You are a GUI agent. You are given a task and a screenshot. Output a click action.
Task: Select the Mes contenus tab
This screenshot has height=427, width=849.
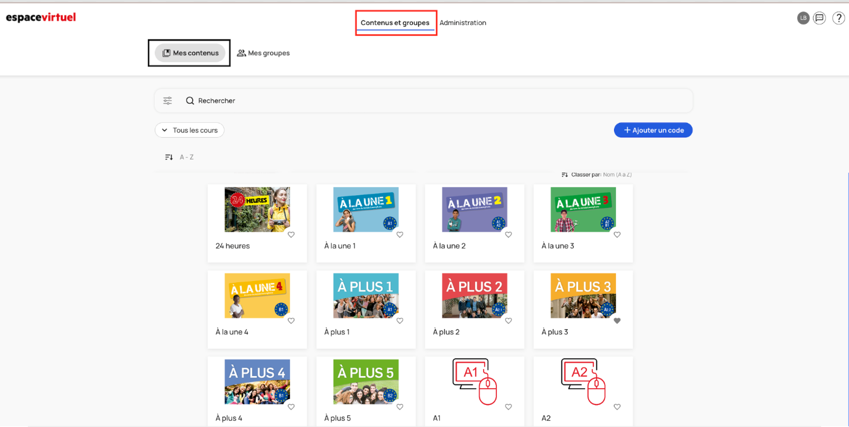(x=190, y=53)
